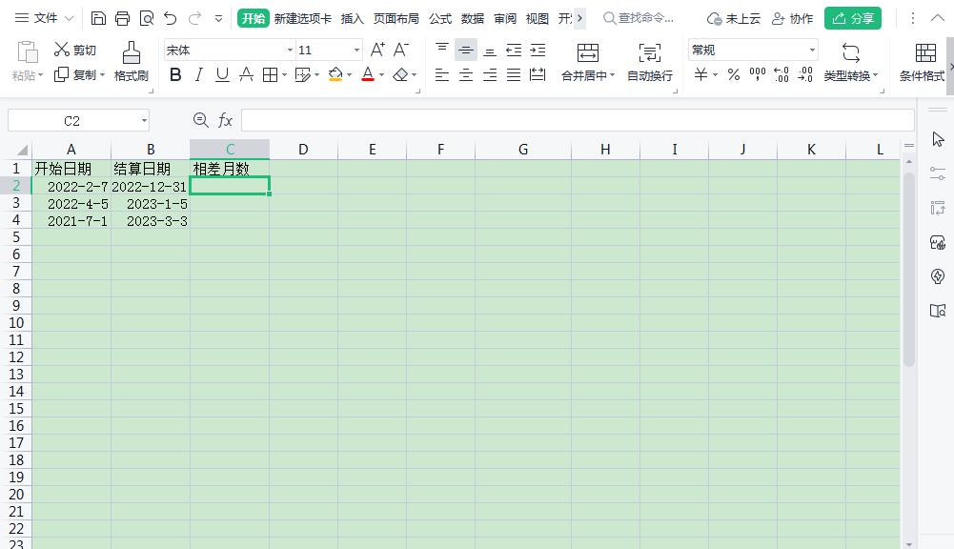The height and width of the screenshot is (549, 954).
Task: Click the Select All corner triangle
Action: [22, 150]
